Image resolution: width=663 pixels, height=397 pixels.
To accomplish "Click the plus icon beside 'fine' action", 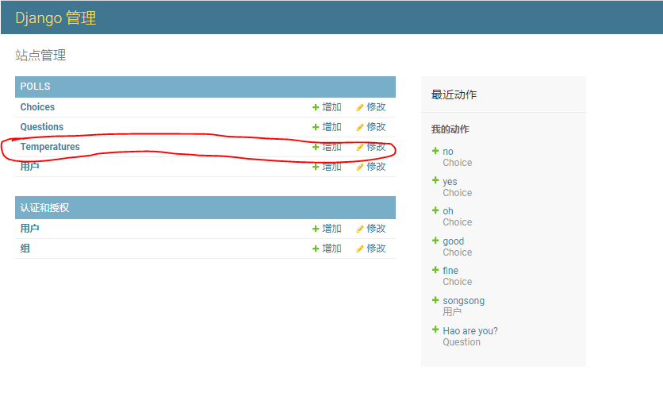I will 435,270.
